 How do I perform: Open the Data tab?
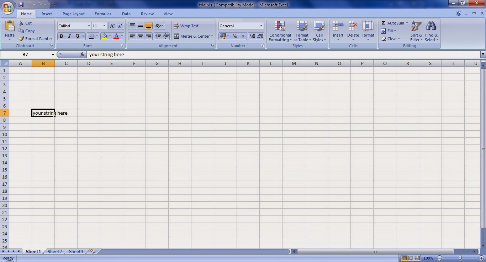[x=126, y=14]
